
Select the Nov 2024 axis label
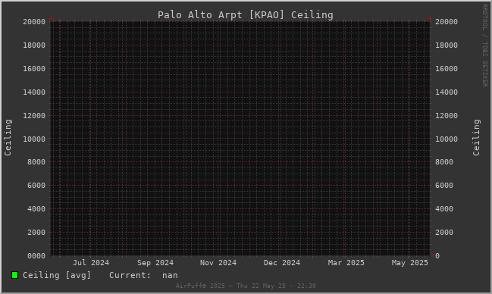(x=218, y=263)
